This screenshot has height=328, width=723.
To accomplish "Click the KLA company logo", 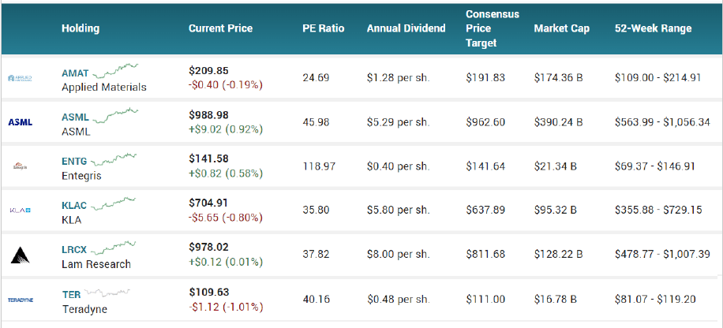I will [x=19, y=211].
